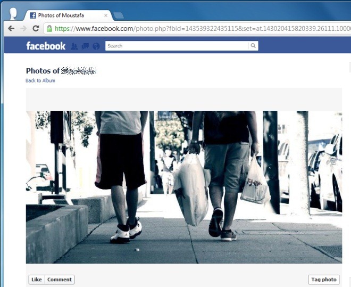Open Facebook notifications globe icon
Screen dimensions: 351x287
tap(96, 46)
